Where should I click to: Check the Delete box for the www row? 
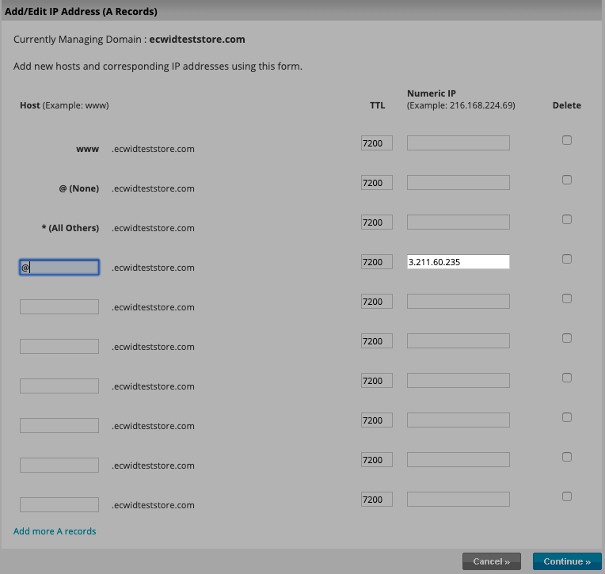pyautogui.click(x=566, y=140)
